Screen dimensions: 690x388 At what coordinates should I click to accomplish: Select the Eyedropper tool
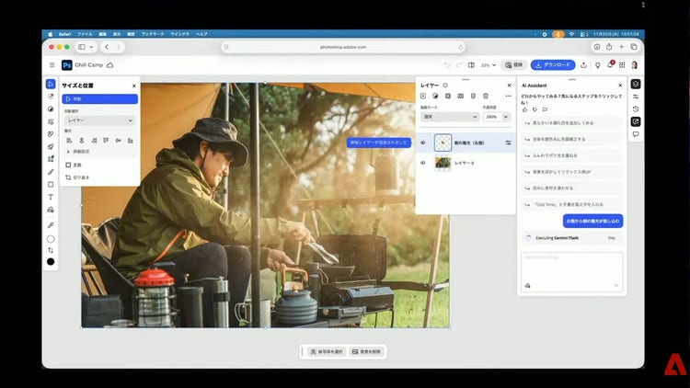(51, 223)
